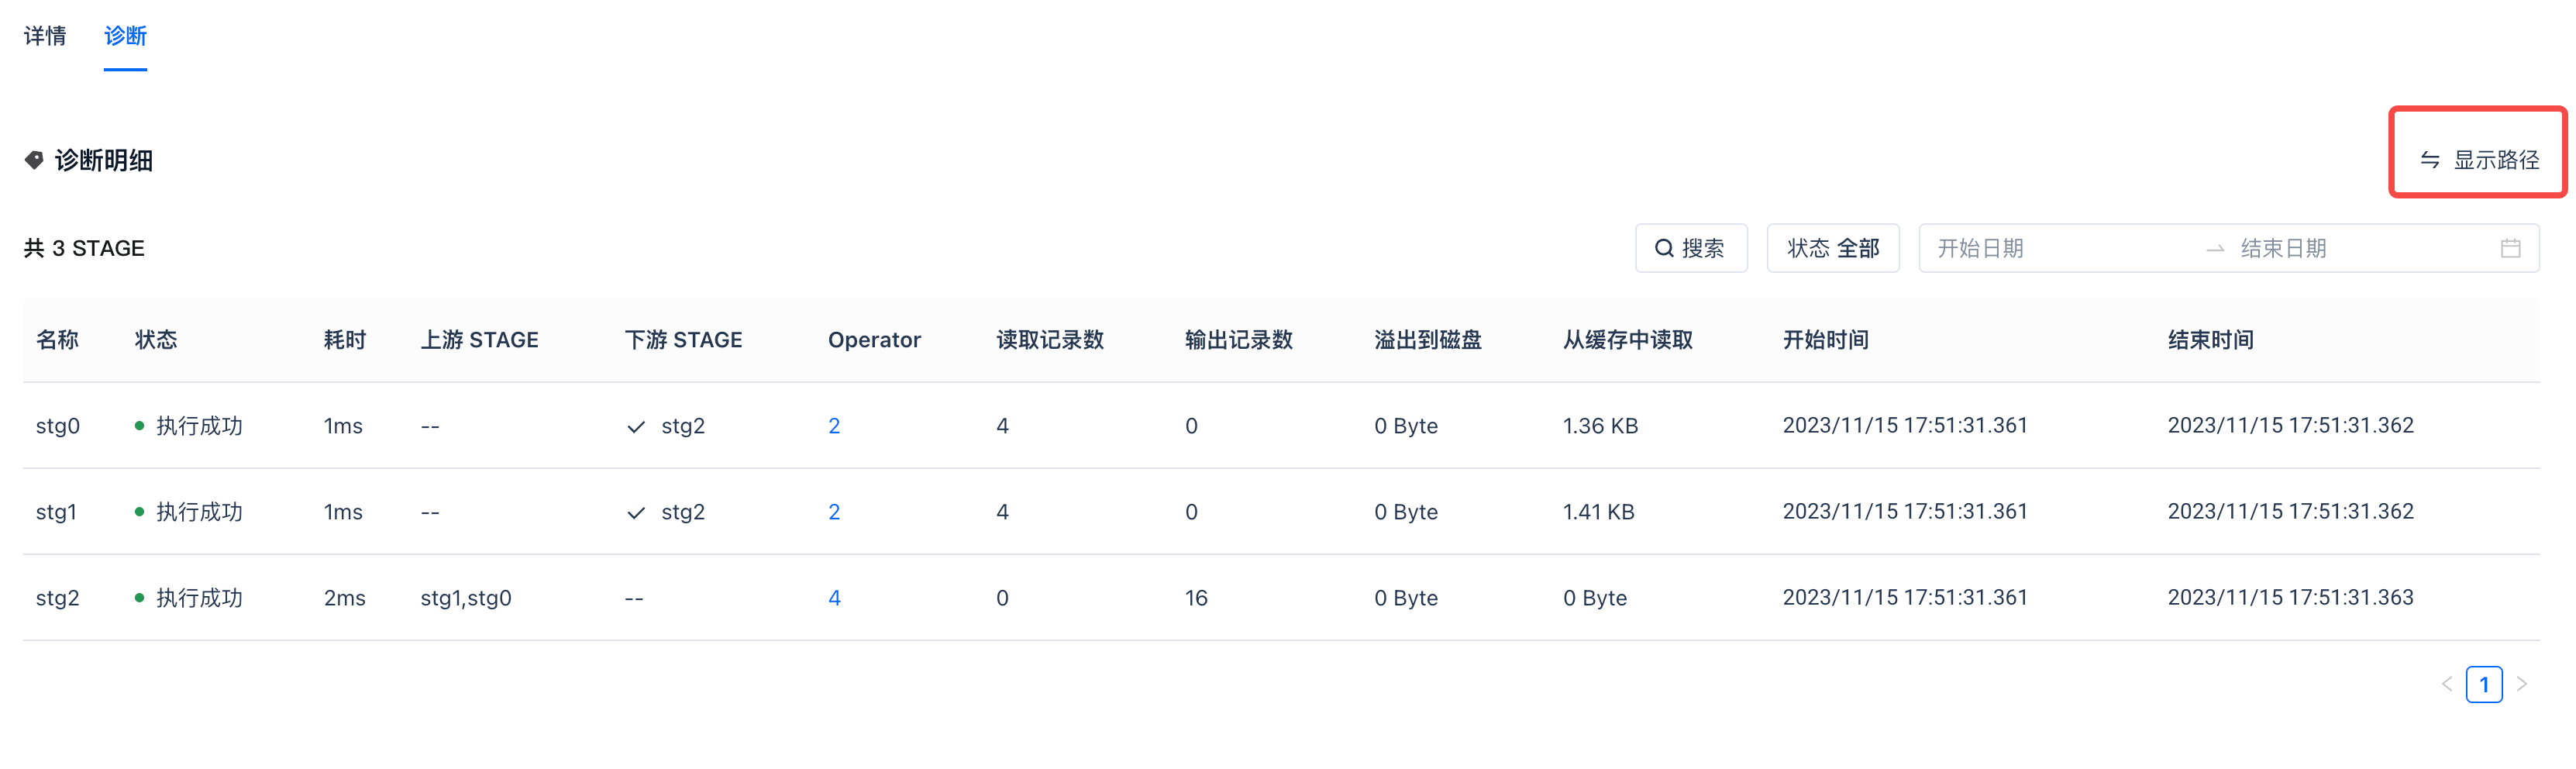Screen dimensions: 2576x769
Task: Switch to the 详情 tab
Action: pyautogui.click(x=45, y=36)
